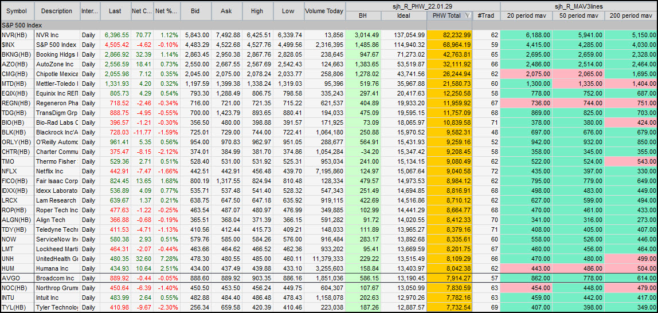658x313 pixels.
Task: Click PHW Total value 7,914.27
Action: [x=449, y=278]
